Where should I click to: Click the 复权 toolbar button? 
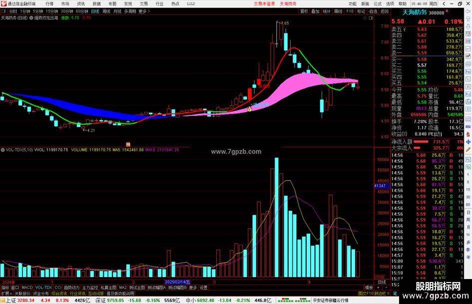(304, 11)
